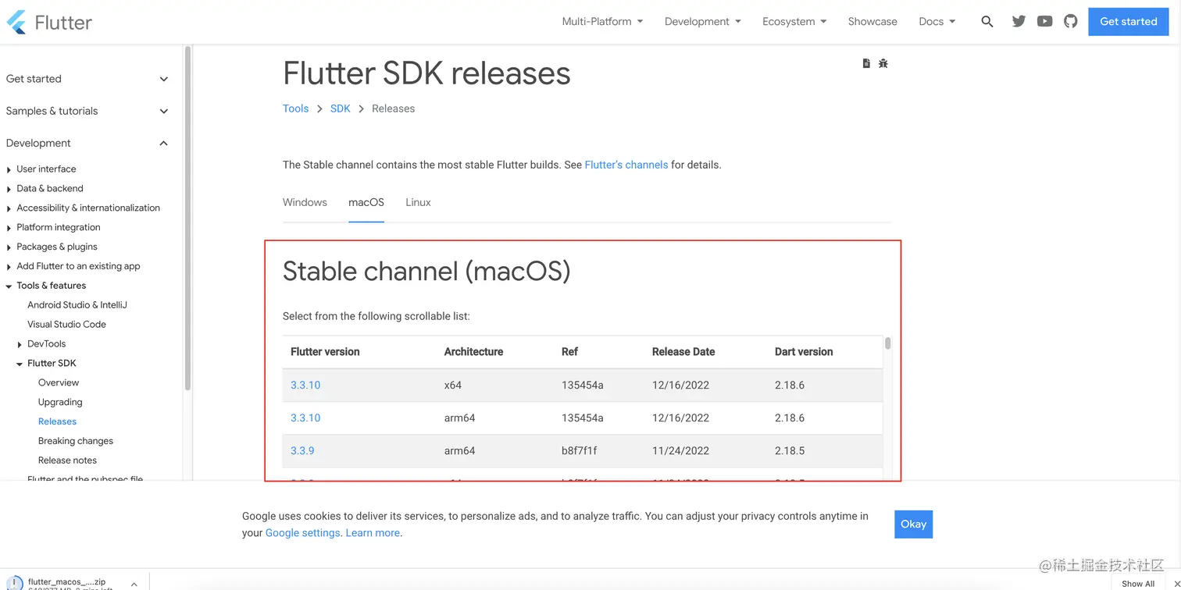Expand DevTools tree item
This screenshot has height=590, width=1181.
[x=20, y=344]
